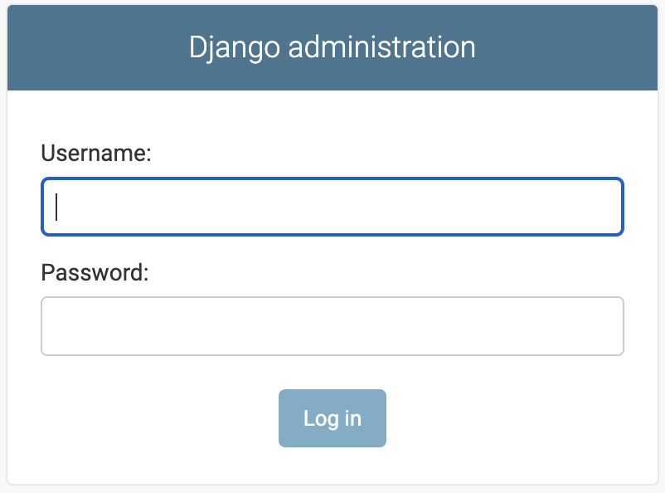
Task: Click the gray-bordered text input
Action: 332,326
